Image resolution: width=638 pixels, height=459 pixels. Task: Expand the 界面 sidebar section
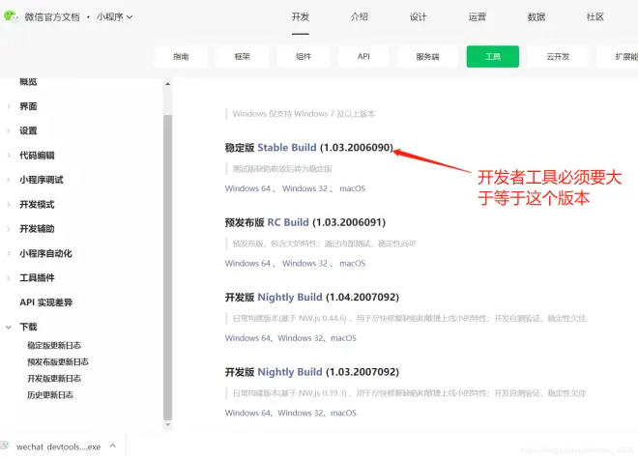pos(9,106)
